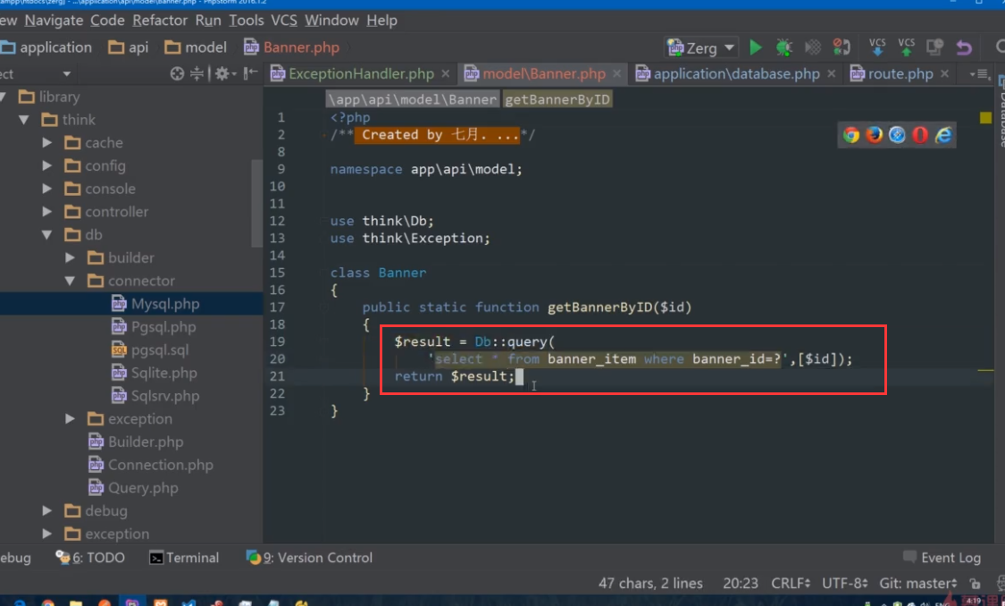1005x606 pixels.
Task: Open the Safari browser preview icon
Action: click(897, 135)
